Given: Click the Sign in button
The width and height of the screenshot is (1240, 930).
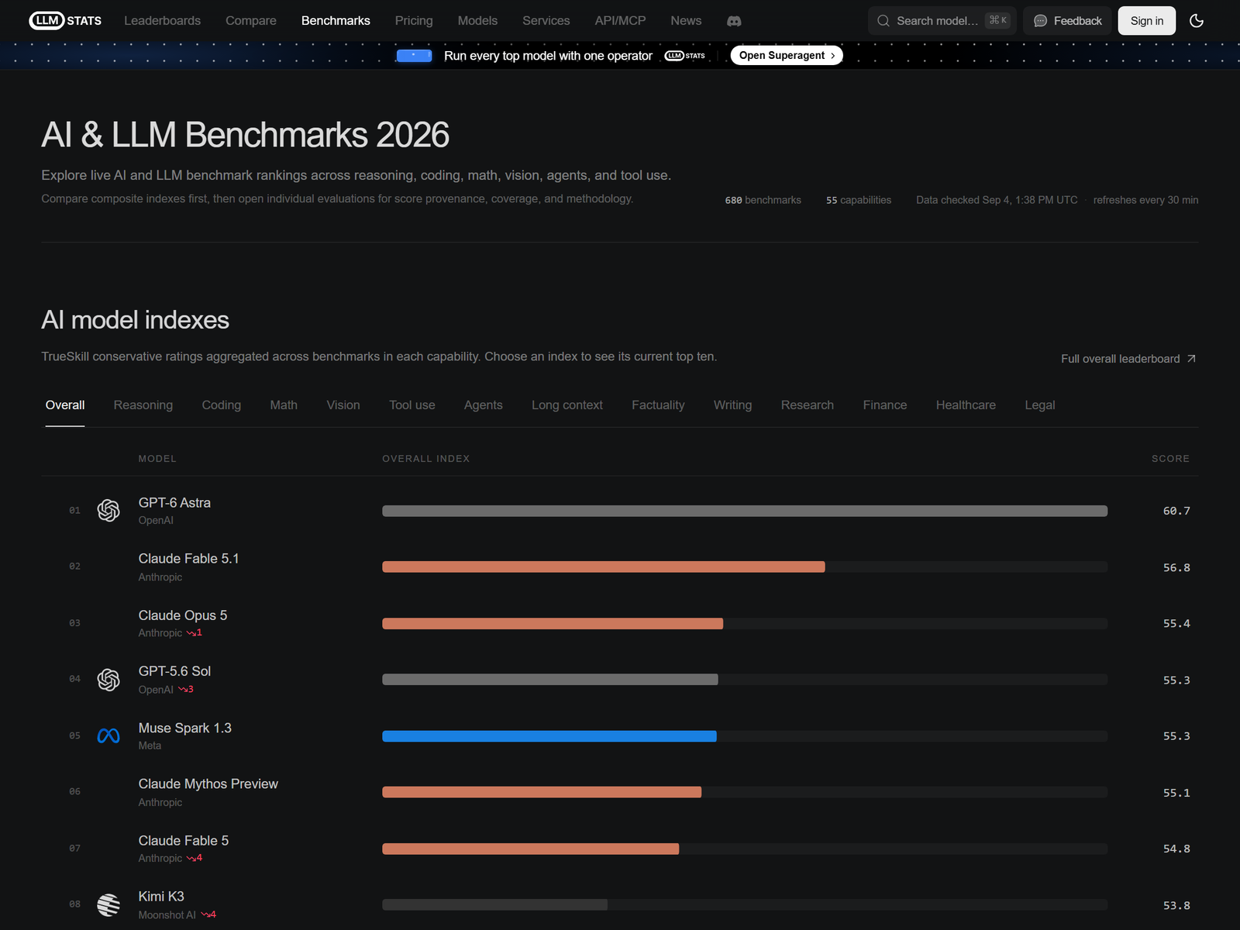Looking at the screenshot, I should click(x=1146, y=21).
